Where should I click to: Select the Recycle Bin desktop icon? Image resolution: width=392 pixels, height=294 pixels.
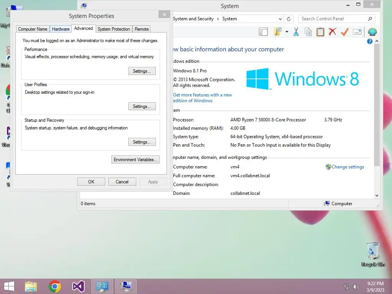click(x=373, y=254)
